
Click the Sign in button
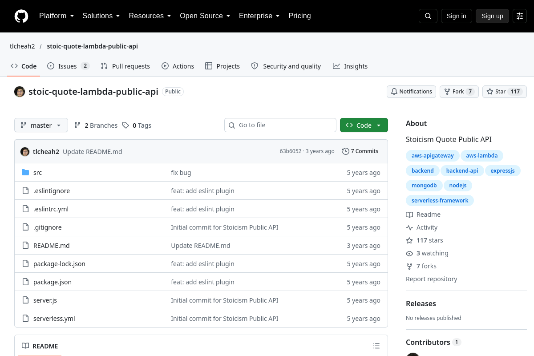(457, 16)
